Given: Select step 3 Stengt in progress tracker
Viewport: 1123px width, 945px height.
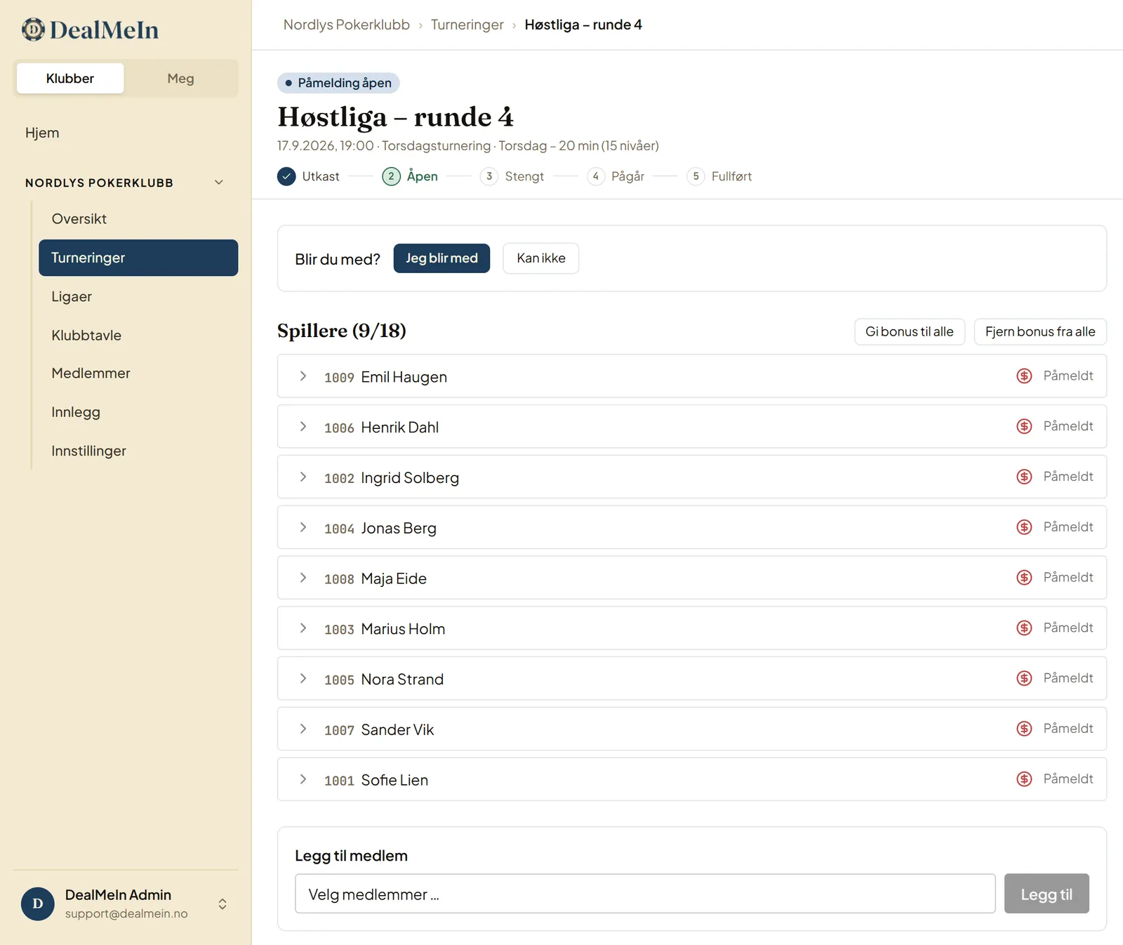Looking at the screenshot, I should point(512,176).
